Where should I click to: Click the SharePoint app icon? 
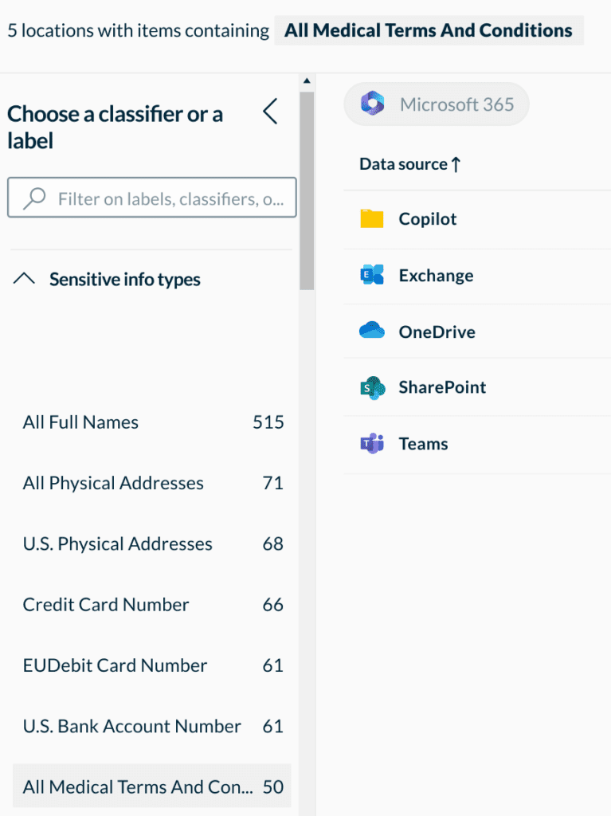coord(372,388)
